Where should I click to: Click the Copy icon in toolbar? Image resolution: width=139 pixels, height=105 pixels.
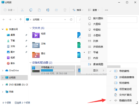[31, 10]
